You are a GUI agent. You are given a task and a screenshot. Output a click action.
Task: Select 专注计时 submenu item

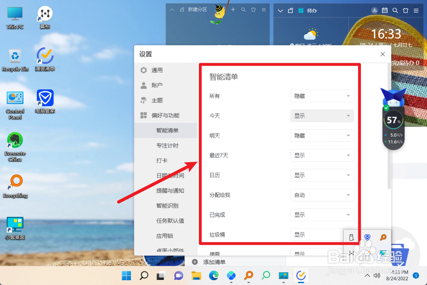pyautogui.click(x=166, y=146)
